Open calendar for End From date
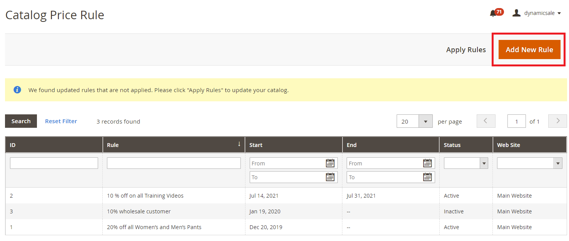 click(427, 163)
